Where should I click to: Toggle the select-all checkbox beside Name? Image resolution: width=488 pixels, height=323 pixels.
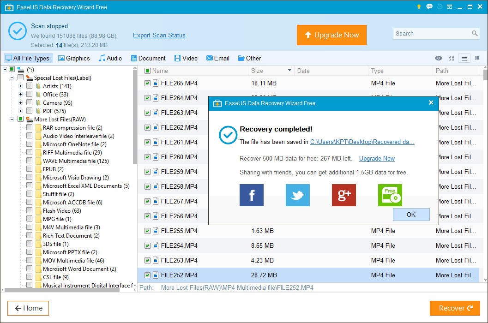coord(148,71)
